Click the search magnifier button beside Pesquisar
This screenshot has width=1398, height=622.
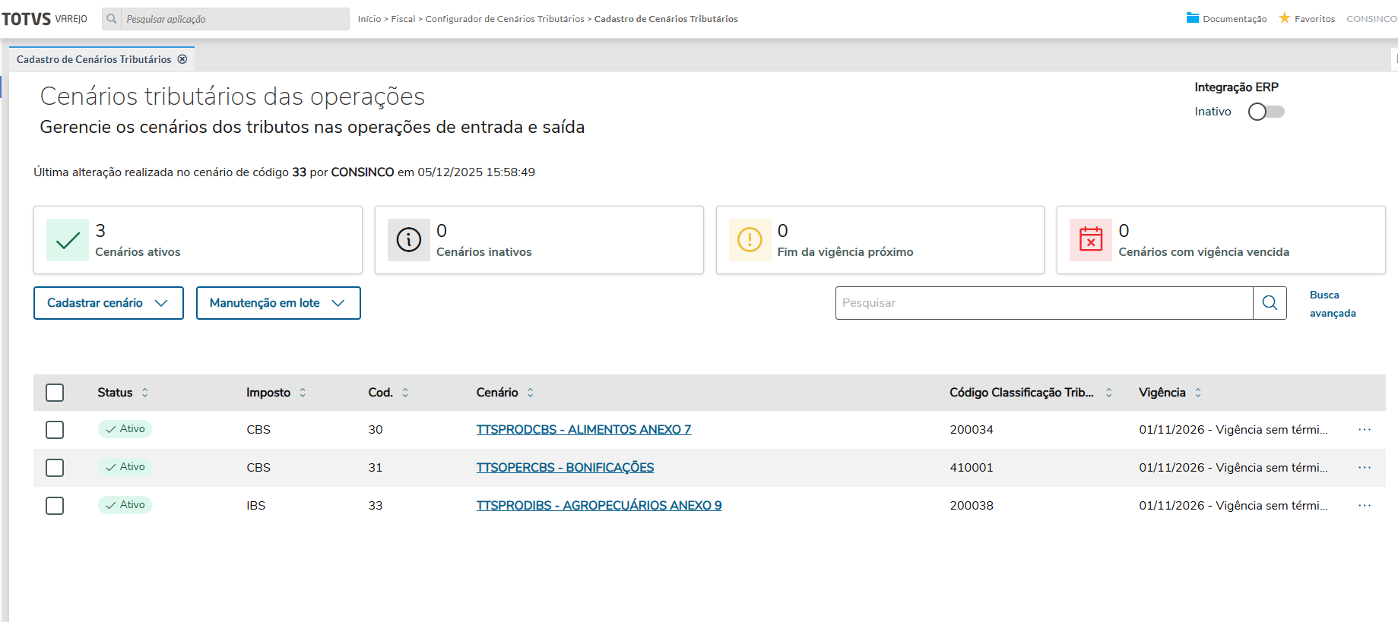point(1270,303)
